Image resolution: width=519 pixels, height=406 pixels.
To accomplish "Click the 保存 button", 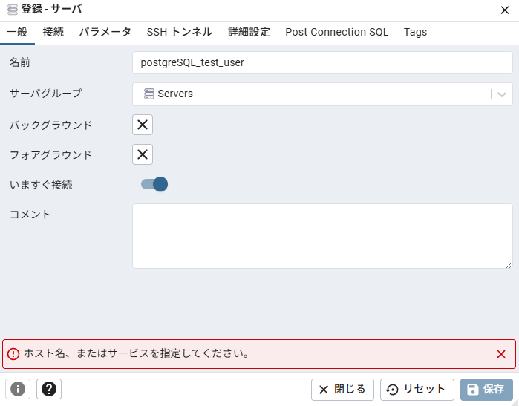I will 486,390.
